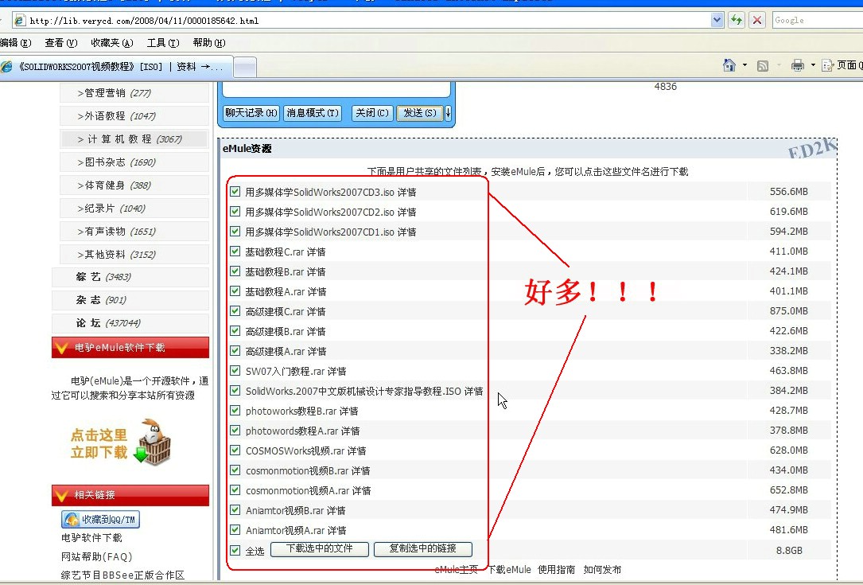The height and width of the screenshot is (585, 863).
Task: Open a new blank tab
Action: pyautogui.click(x=246, y=68)
